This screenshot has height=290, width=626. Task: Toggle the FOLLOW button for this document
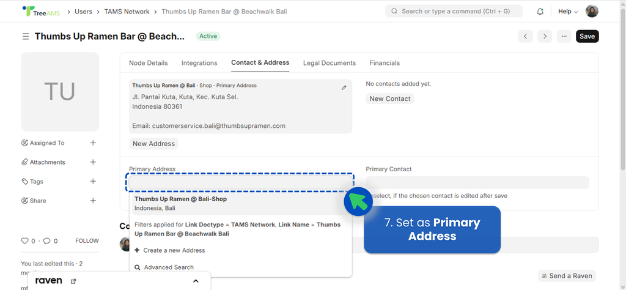click(x=87, y=241)
